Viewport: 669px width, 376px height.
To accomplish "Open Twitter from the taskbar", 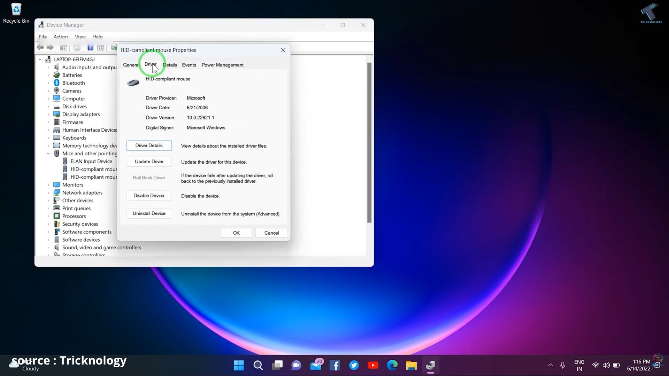I will [x=354, y=365].
